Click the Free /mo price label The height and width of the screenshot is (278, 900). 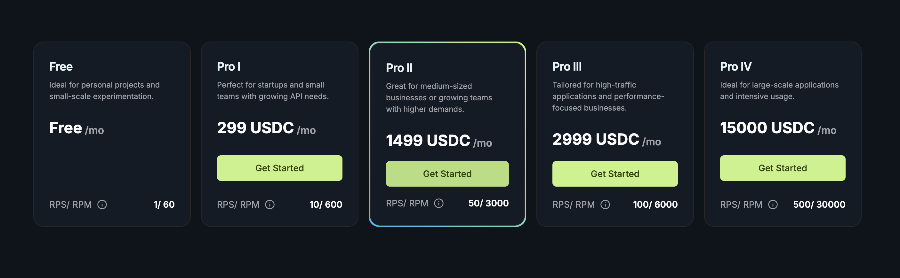[x=76, y=128]
